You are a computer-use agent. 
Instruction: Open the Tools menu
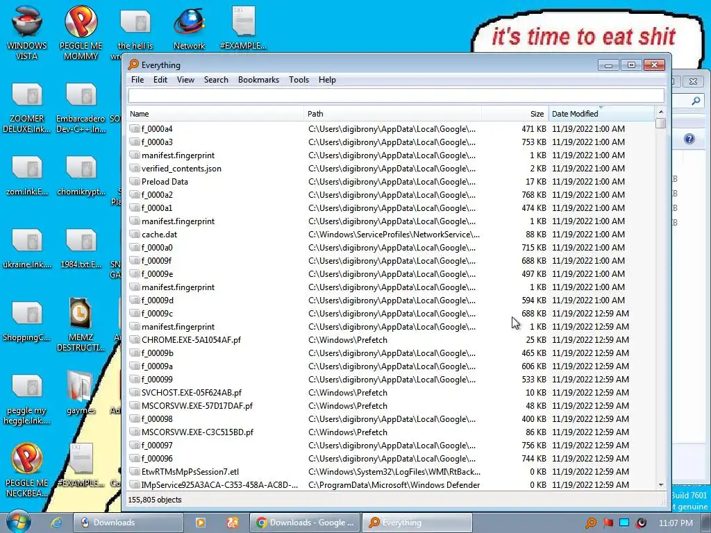click(299, 80)
